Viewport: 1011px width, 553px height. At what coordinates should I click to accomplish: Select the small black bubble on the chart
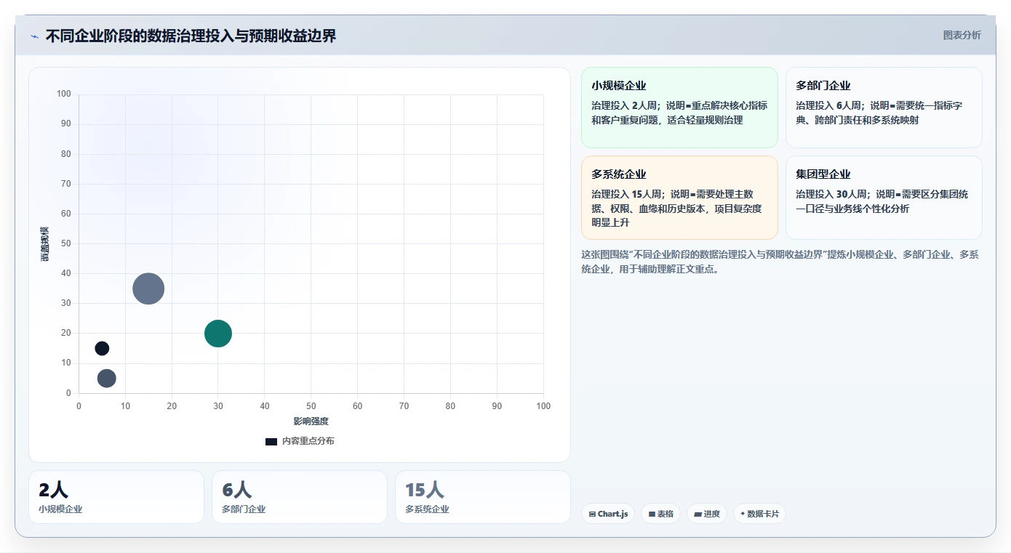click(x=102, y=348)
